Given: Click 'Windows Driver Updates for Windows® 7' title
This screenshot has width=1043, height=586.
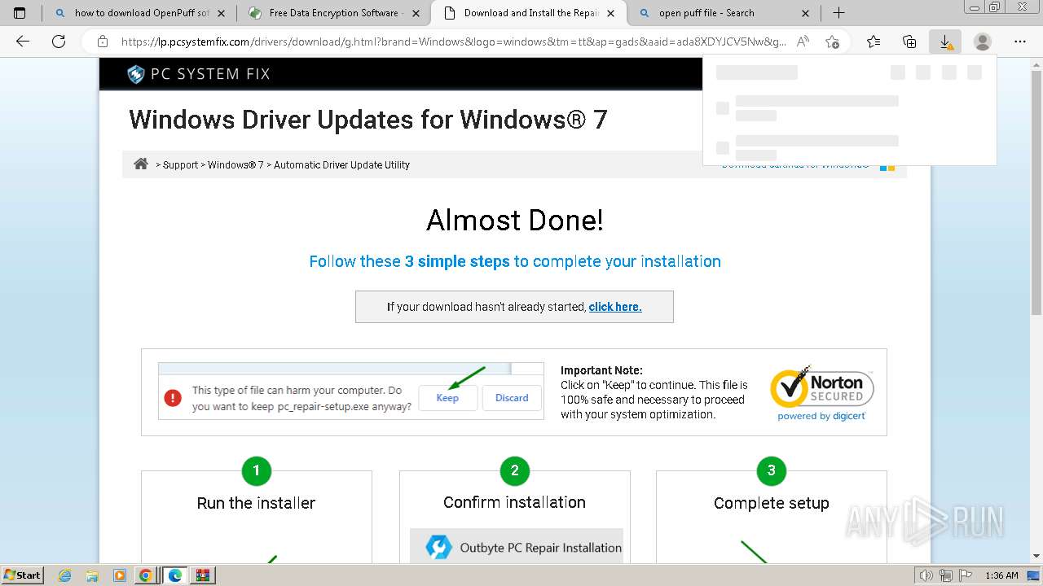Looking at the screenshot, I should [x=368, y=120].
